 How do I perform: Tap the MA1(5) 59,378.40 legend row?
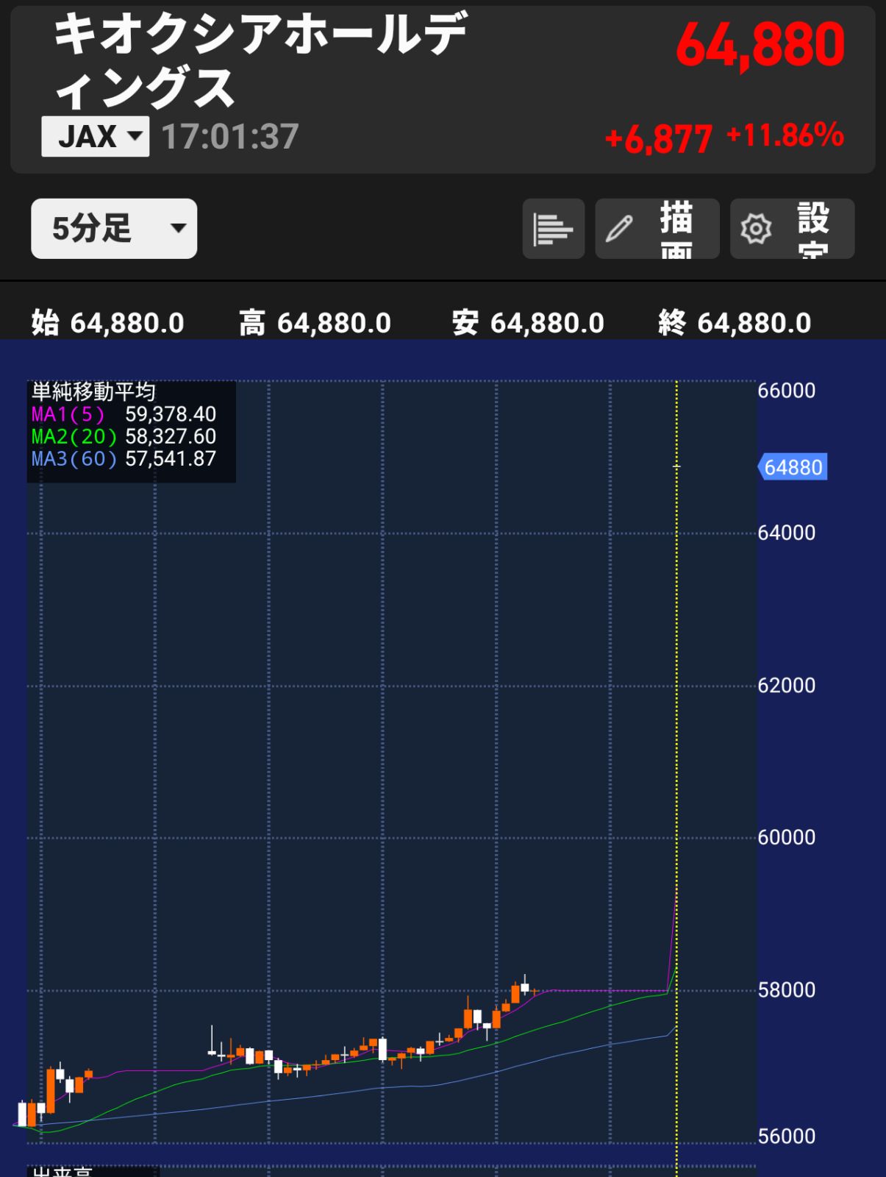click(x=124, y=414)
